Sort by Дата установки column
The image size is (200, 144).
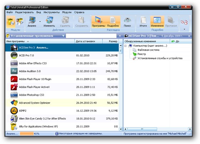click(89, 41)
